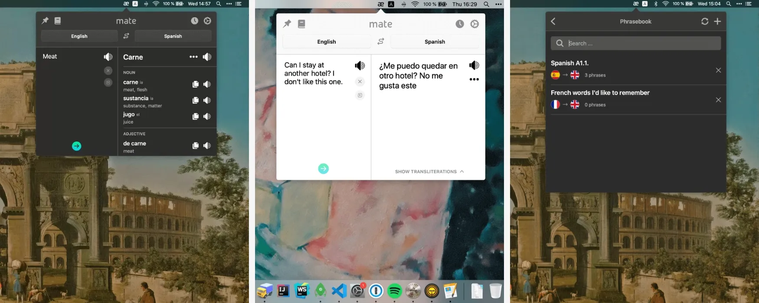Open WebStorm from the dock
759x303 pixels.
[x=302, y=290]
